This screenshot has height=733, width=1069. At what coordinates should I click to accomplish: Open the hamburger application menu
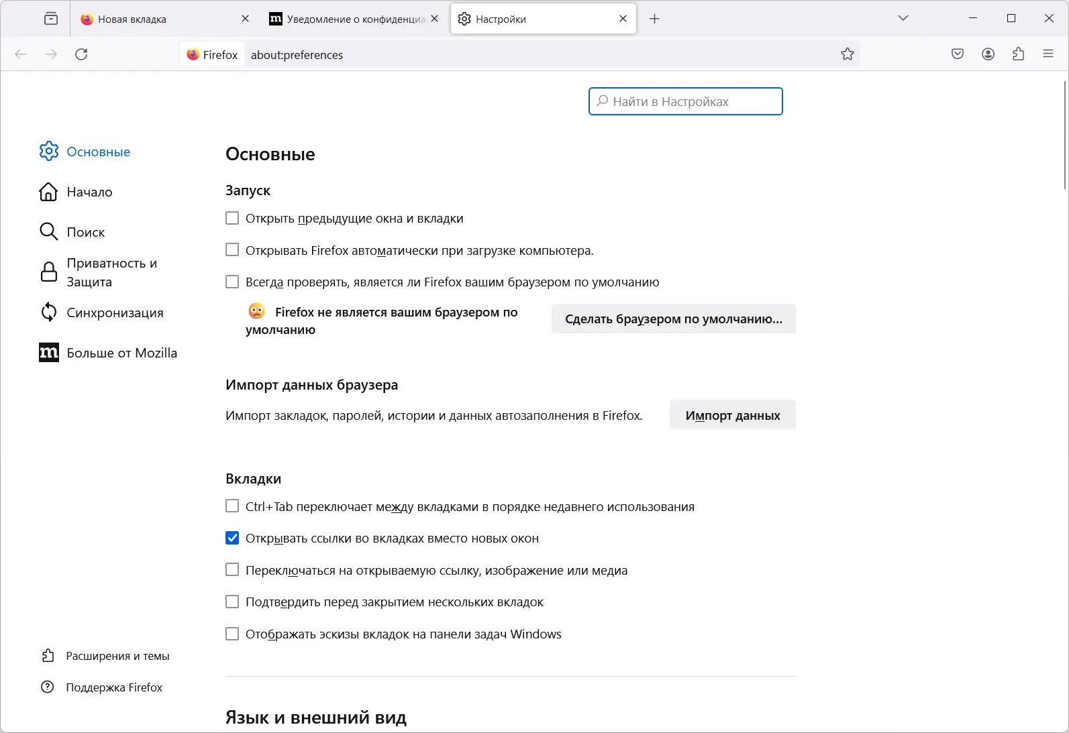click(1048, 54)
